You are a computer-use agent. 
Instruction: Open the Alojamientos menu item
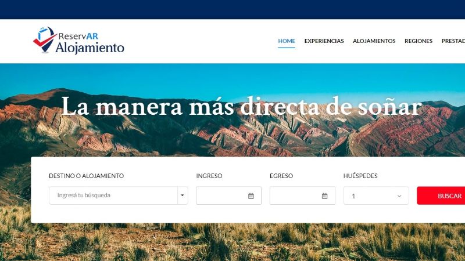374,41
